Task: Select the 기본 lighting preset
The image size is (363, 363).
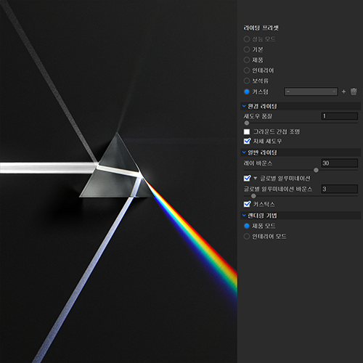Action: click(x=247, y=49)
